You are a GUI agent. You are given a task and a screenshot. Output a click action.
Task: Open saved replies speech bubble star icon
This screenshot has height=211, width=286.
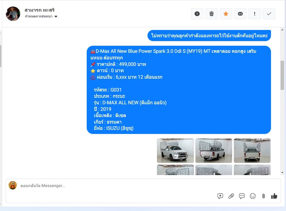220,196
